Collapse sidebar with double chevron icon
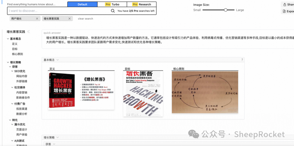 click(29, 31)
